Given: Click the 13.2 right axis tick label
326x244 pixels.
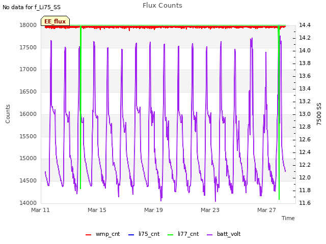Looking at the screenshot, I should [305, 101].
